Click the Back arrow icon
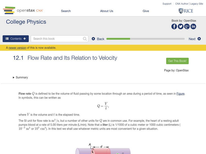This screenshot has width=206, height=154. (x=93, y=39)
